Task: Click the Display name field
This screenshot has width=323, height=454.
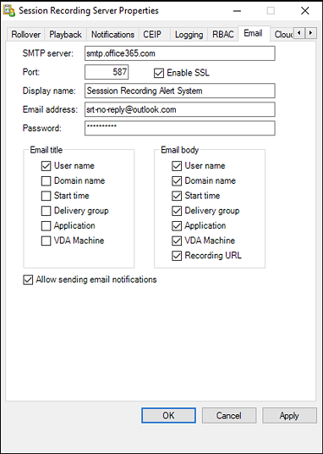Action: click(x=179, y=91)
